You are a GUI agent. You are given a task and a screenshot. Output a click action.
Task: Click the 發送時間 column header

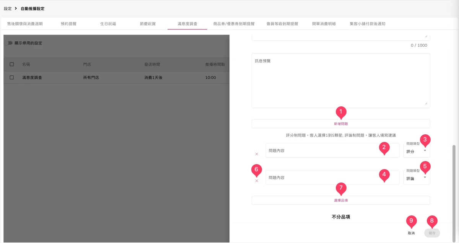pyautogui.click(x=152, y=64)
